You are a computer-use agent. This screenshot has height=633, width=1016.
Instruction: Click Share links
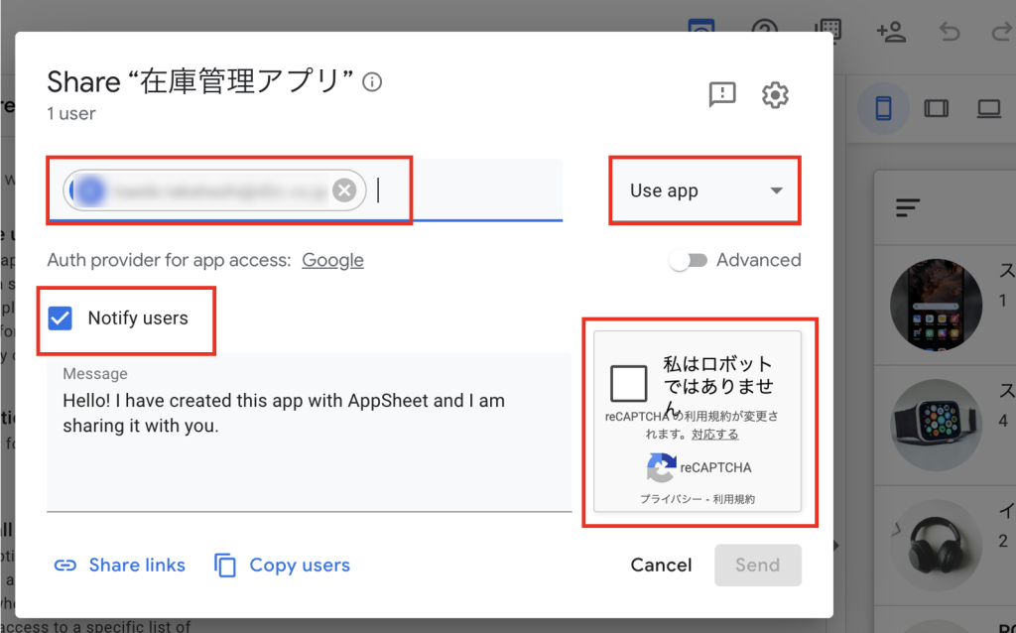120,566
